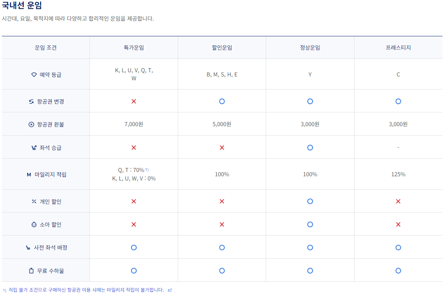Viewport: 444px width, 294px height.
Task: Open footnote 1) next to 70%
Action: coord(147,170)
